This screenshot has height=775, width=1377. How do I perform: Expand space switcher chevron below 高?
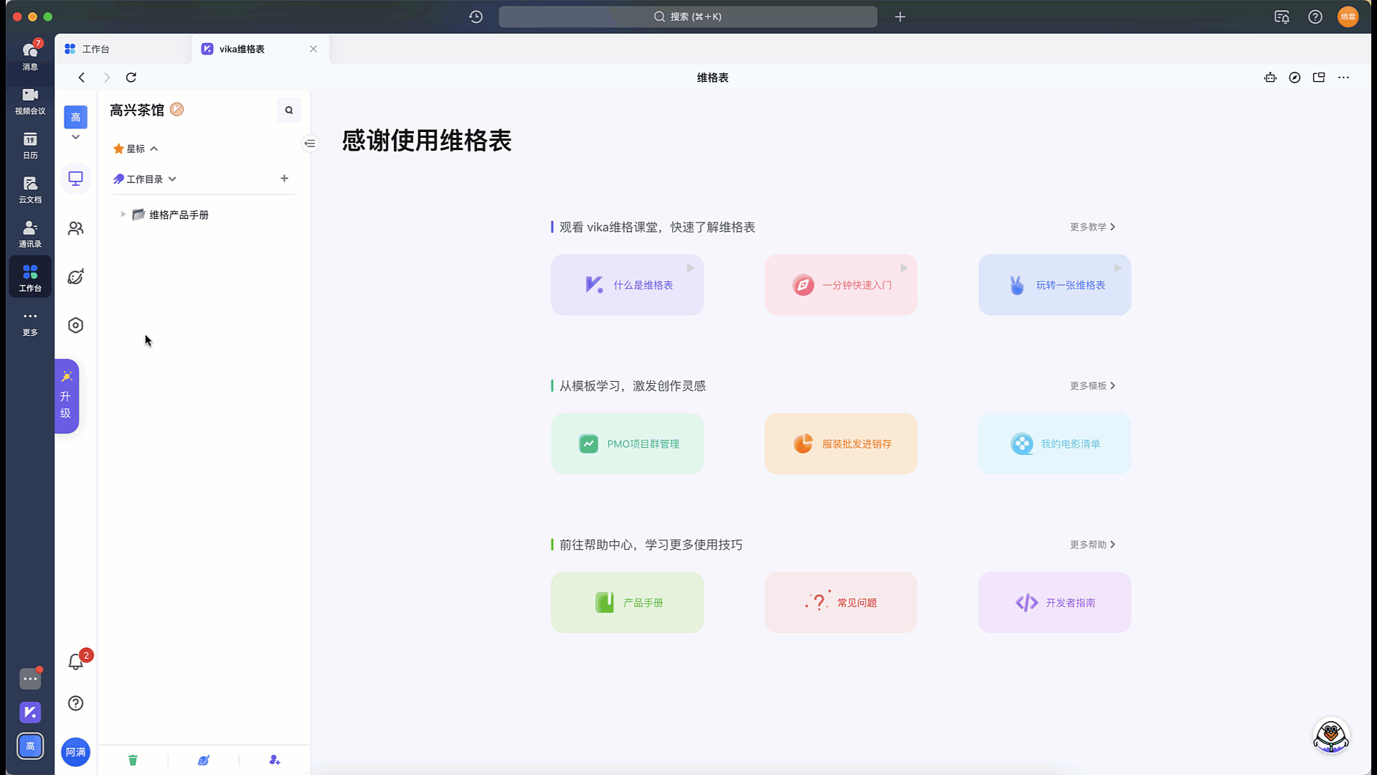pos(75,137)
